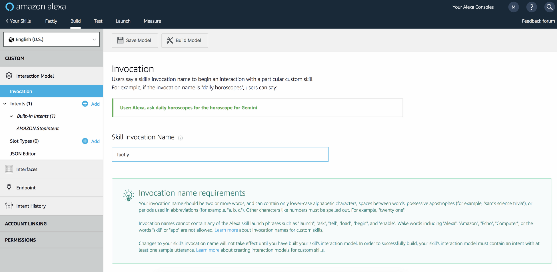Open the user profile M avatar
Viewport: 557px width, 272px height.
513,7
